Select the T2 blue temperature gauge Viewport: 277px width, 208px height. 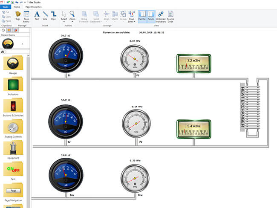66,122
